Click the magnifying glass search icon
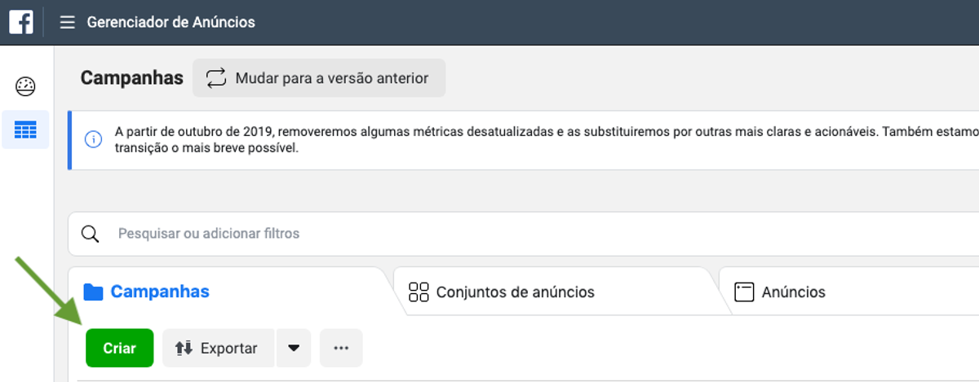The image size is (979, 382). point(91,234)
